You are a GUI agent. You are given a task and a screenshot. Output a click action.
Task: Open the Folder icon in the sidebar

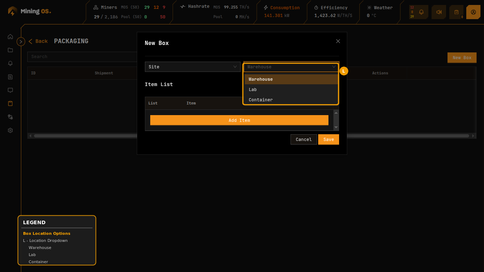pyautogui.click(x=10, y=50)
